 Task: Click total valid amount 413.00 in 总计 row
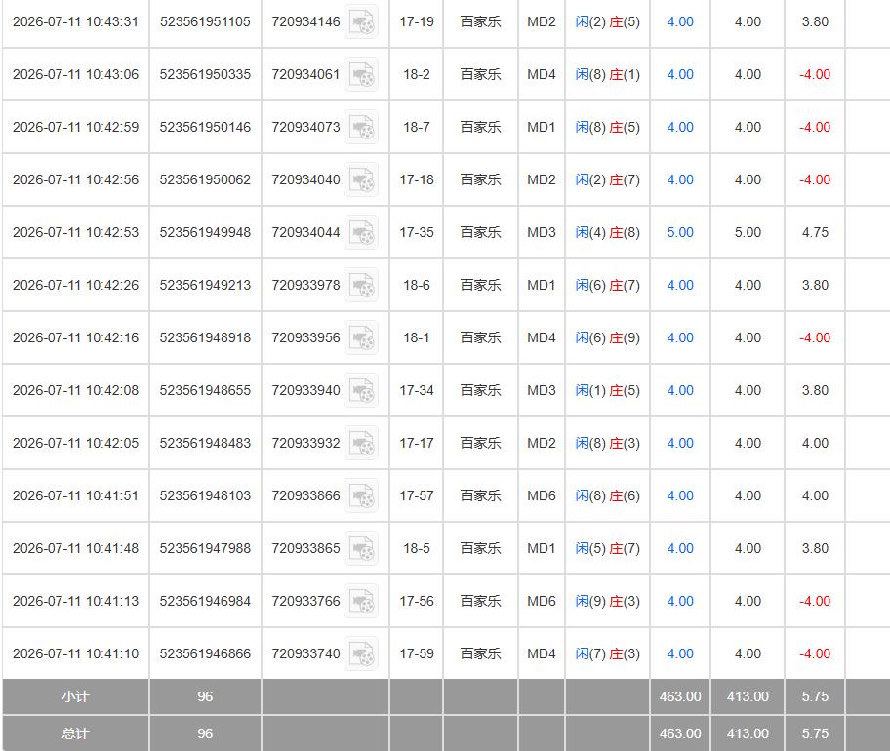748,734
